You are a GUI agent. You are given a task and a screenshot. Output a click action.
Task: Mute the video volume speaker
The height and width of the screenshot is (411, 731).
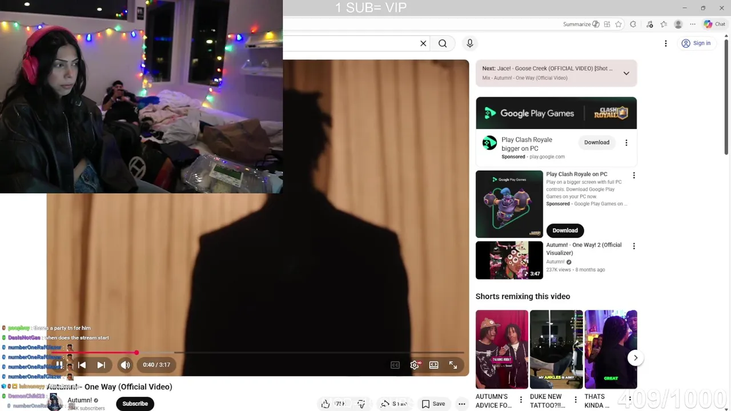pos(125,365)
